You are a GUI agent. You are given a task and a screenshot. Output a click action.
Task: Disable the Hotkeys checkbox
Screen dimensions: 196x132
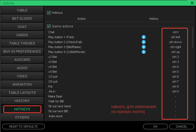coord(49,13)
